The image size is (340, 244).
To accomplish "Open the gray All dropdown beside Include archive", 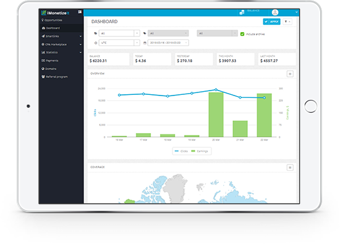I will tap(217, 33).
